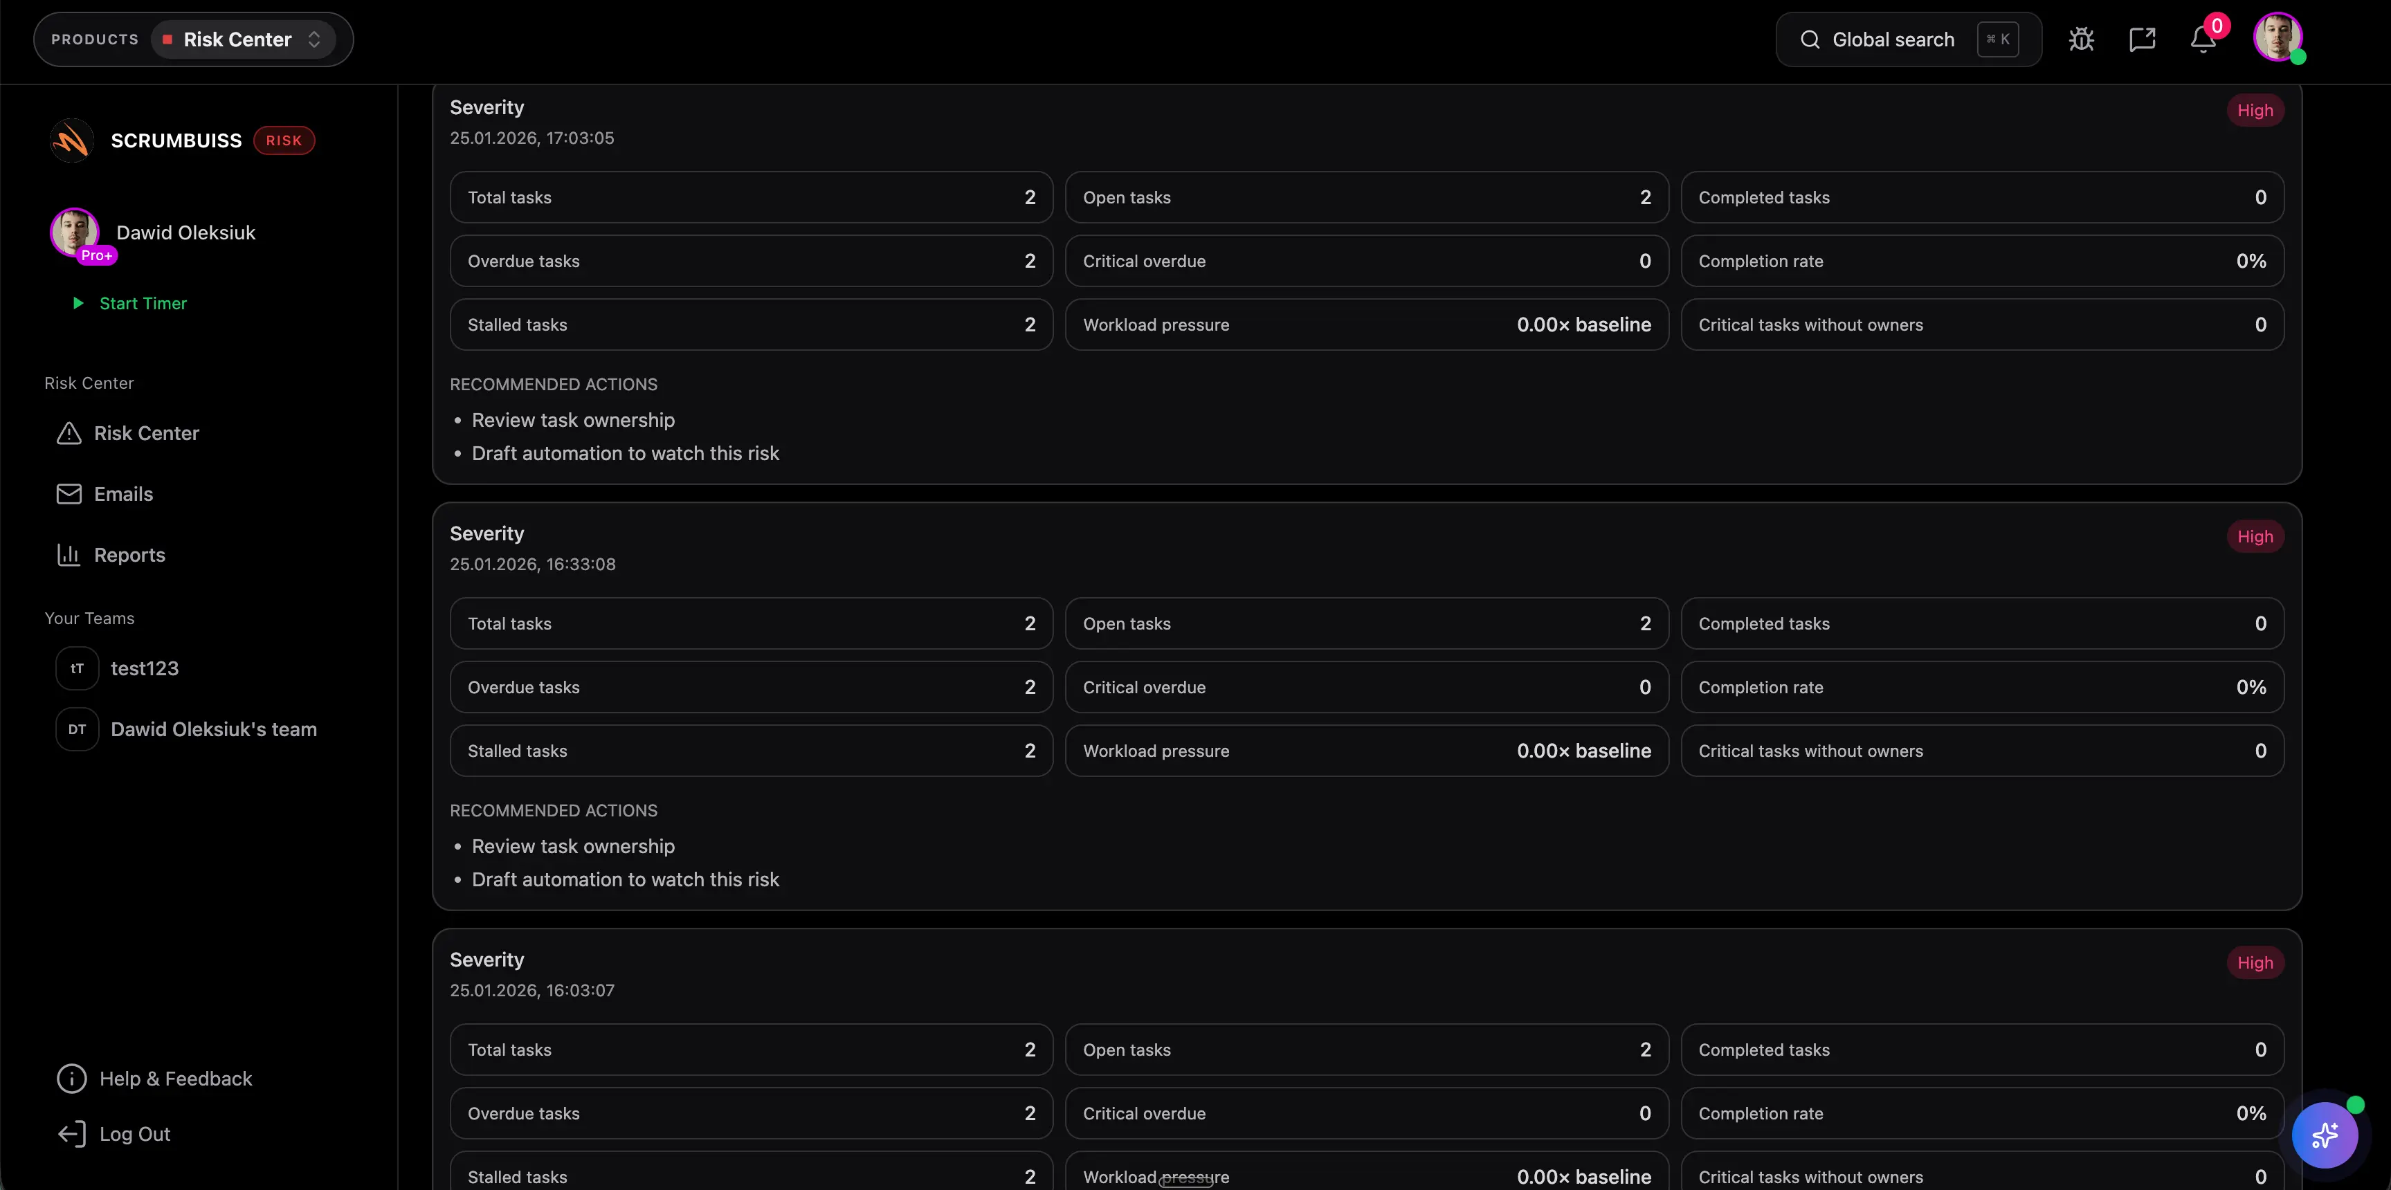Open notifications bell
The height and width of the screenshot is (1190, 2391).
[x=2203, y=39]
